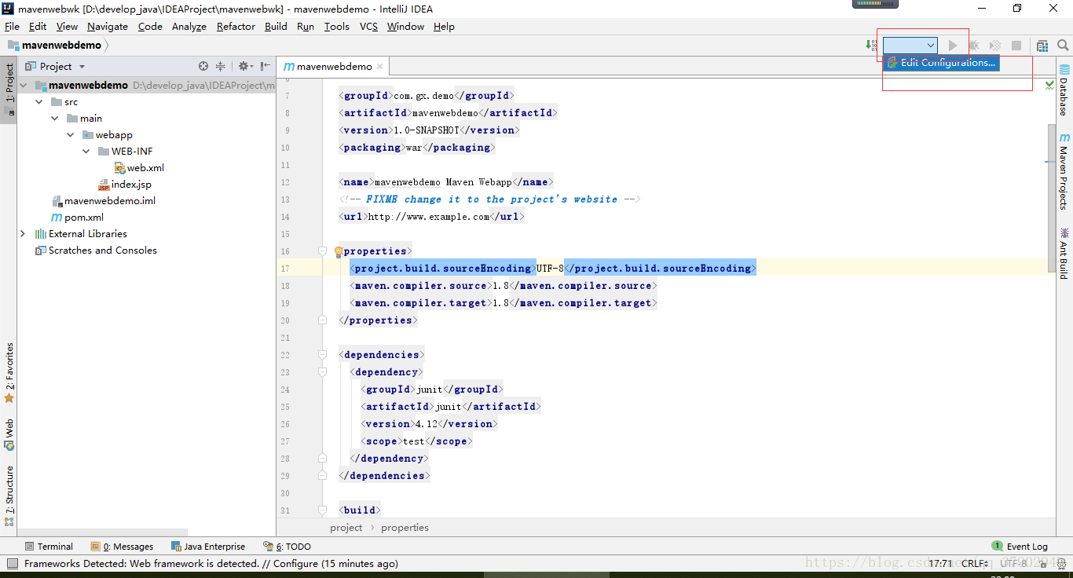The image size is (1073, 578).
Task: Collapse the src folder
Action: pos(38,102)
